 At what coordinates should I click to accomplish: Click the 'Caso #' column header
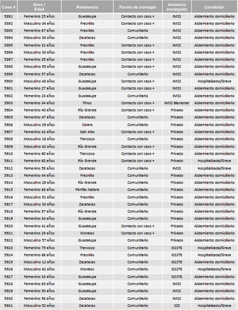(x=8, y=7)
